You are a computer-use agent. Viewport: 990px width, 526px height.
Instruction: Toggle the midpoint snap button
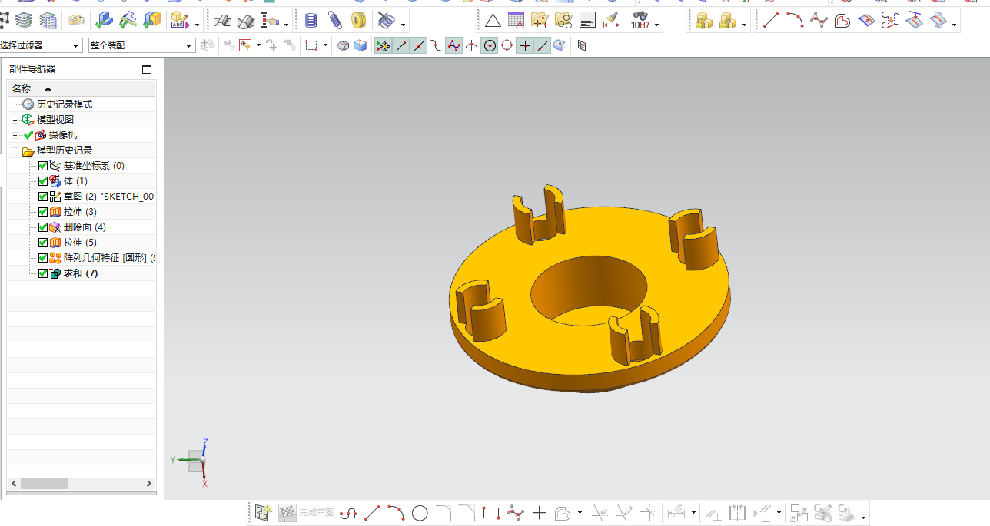coord(418,46)
